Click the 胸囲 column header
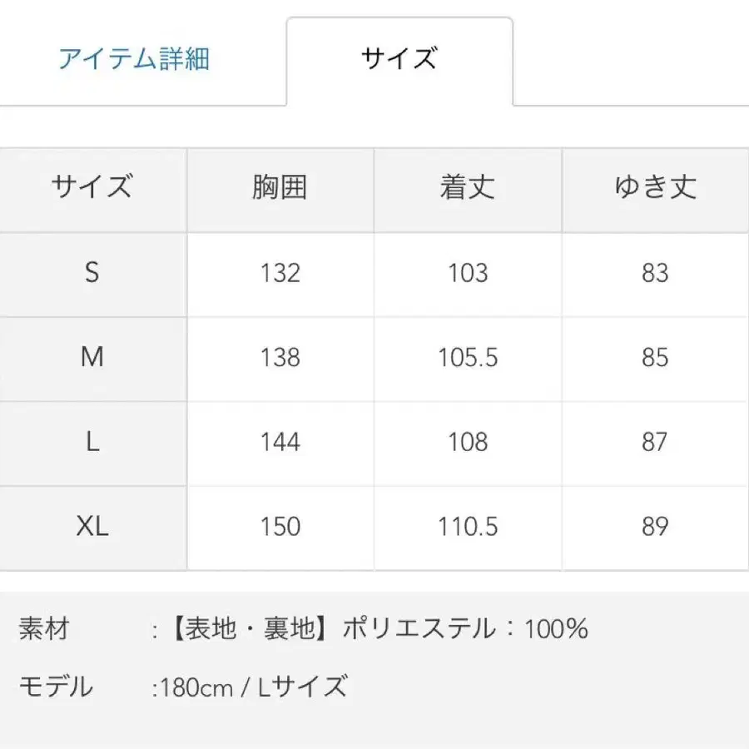749x749 pixels. click(x=280, y=189)
